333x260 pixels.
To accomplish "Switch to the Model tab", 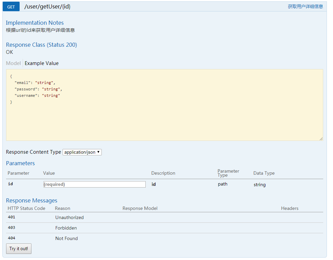I will coord(13,63).
